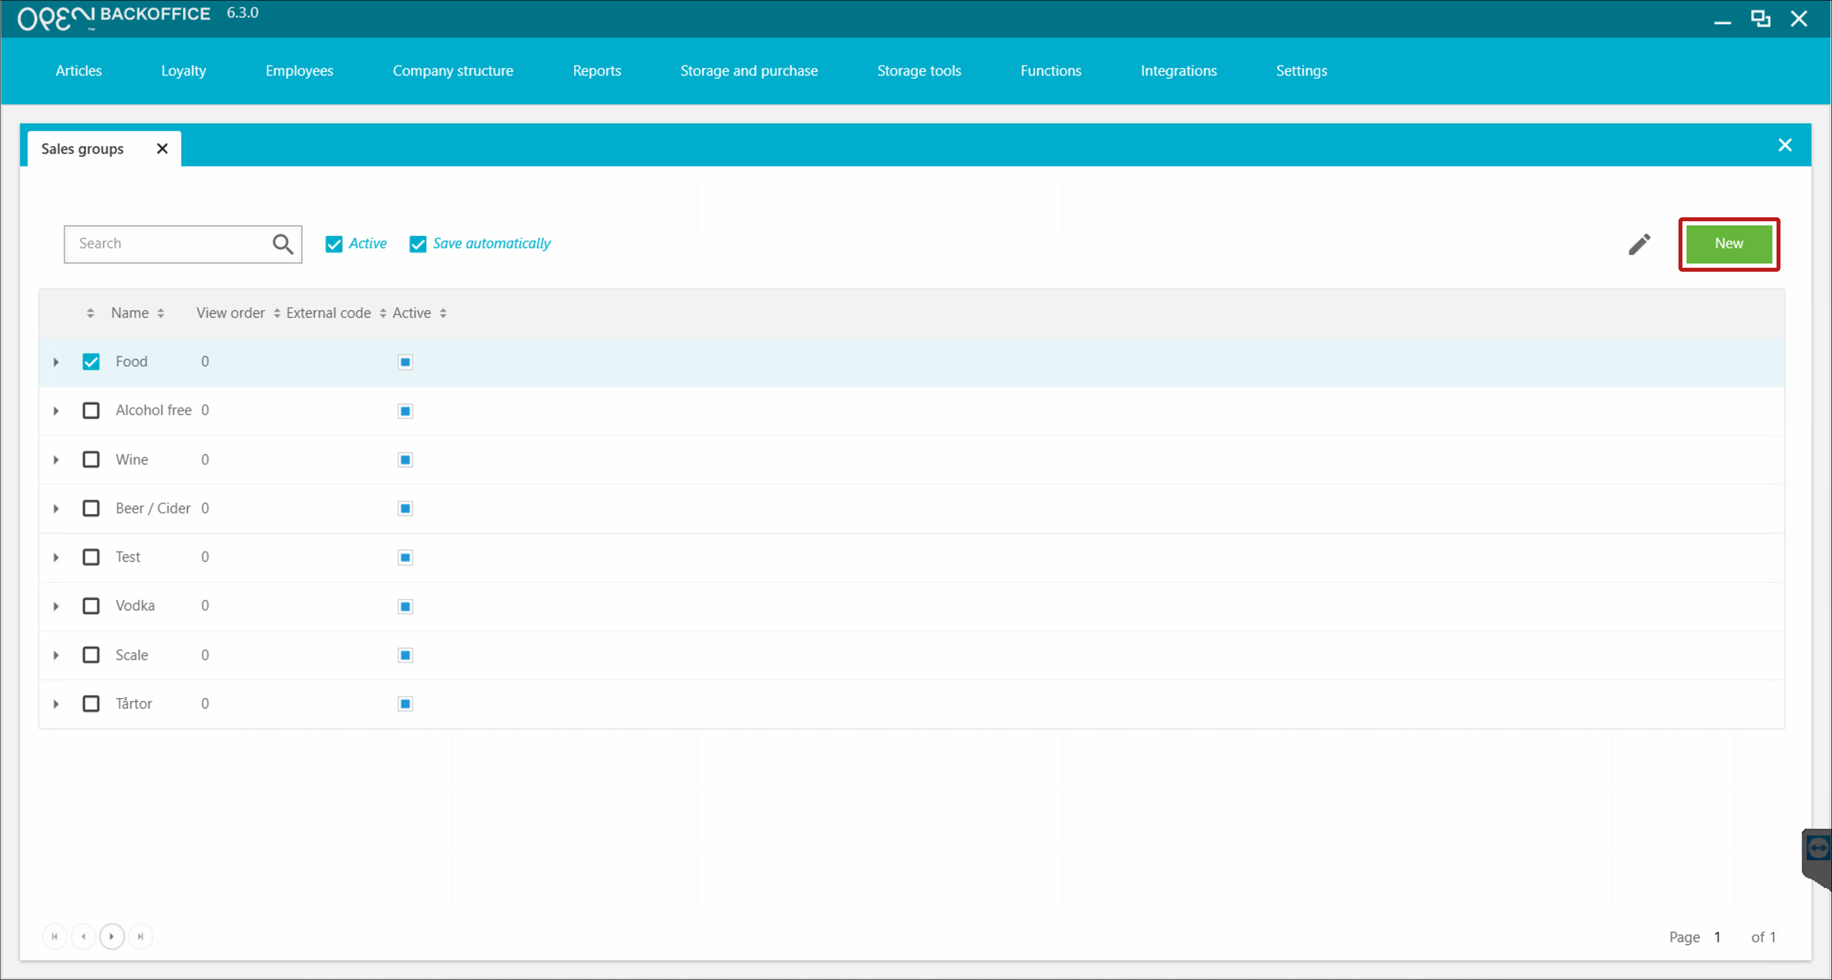Open the Reports menu

(x=597, y=70)
